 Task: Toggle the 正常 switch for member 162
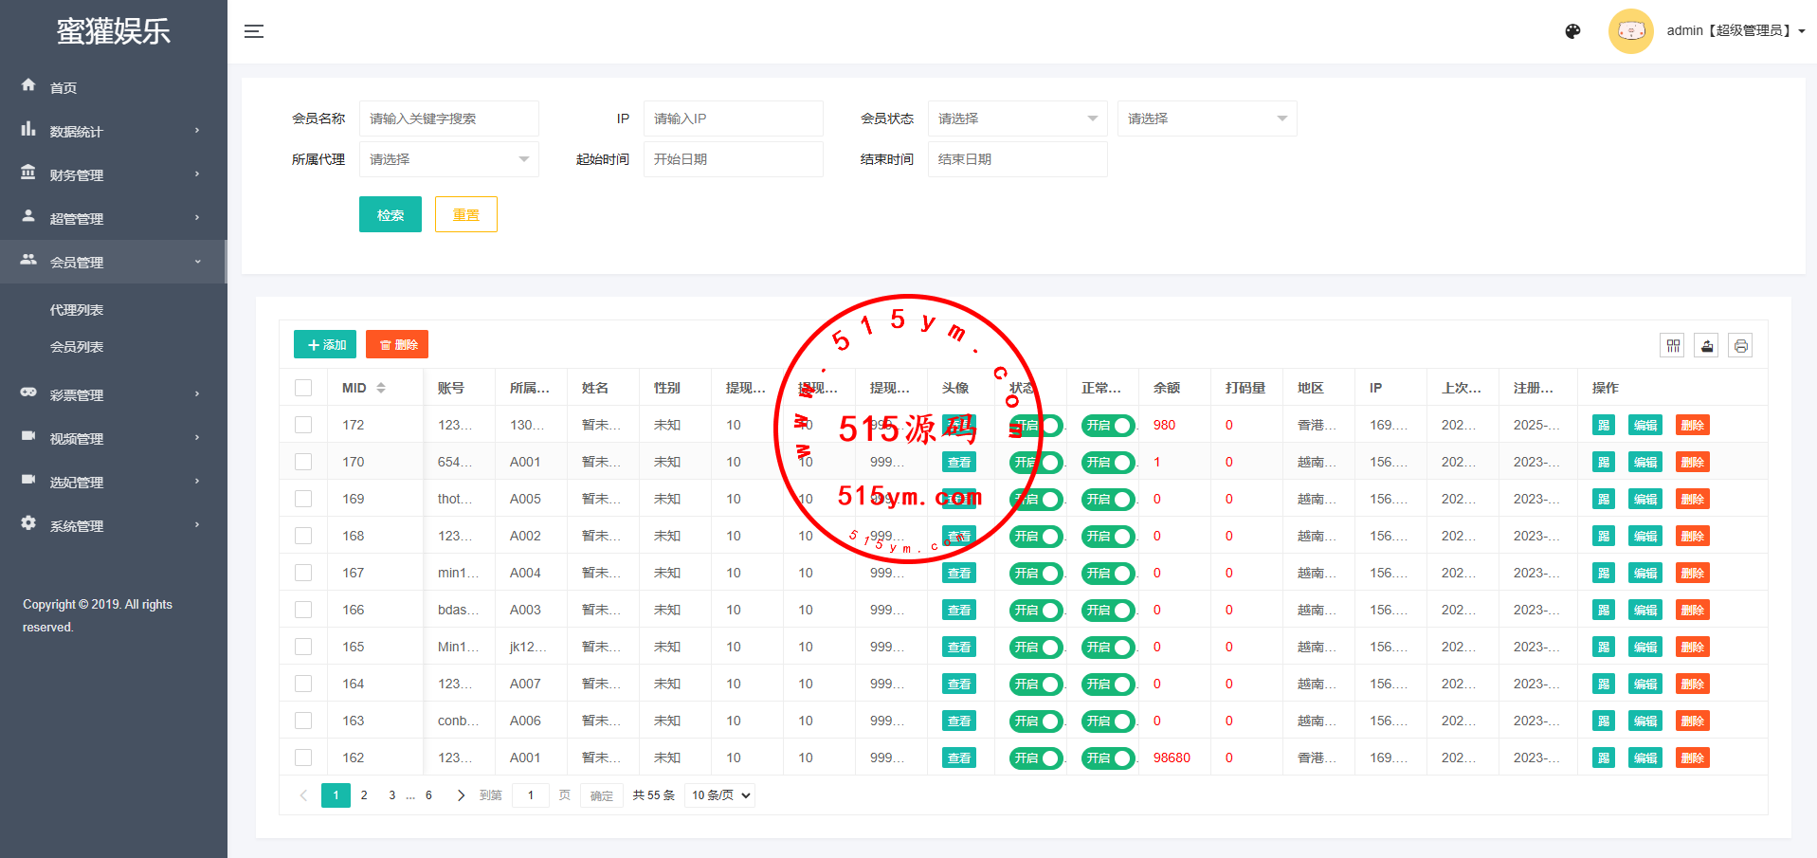[x=1107, y=758]
